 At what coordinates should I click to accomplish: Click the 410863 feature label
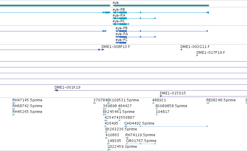[x=112, y=135]
